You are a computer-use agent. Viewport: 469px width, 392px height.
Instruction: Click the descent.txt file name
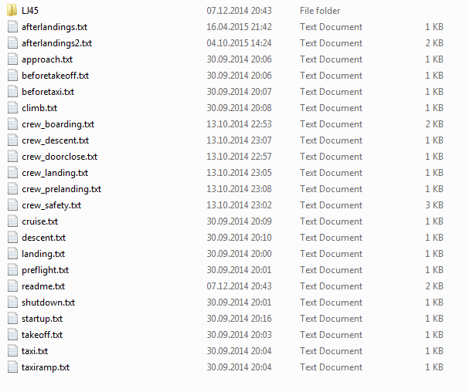coord(44,238)
